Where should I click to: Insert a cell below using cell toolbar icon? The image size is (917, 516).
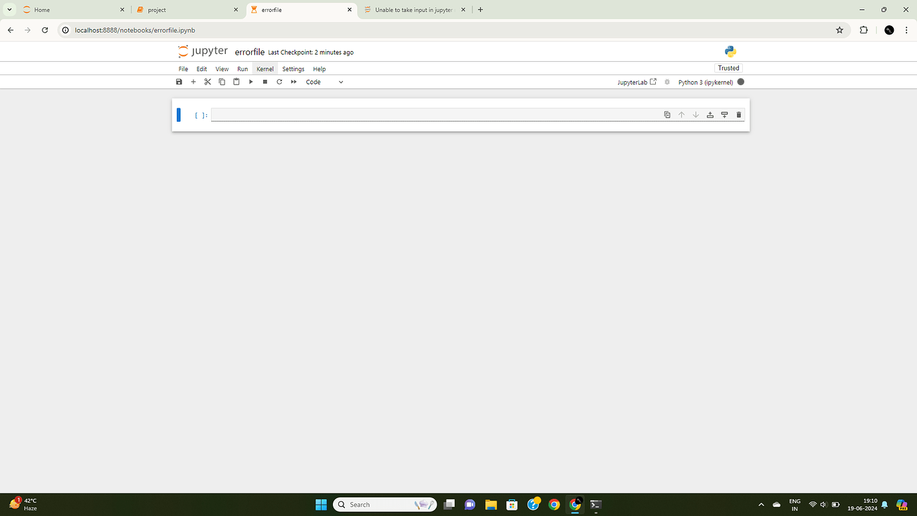coord(724,115)
